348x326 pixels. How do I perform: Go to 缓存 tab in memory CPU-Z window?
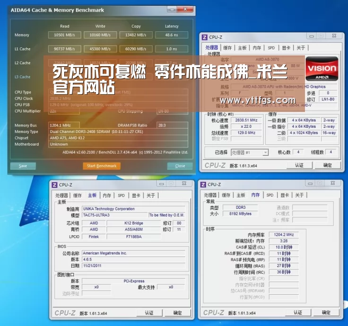point(226,195)
